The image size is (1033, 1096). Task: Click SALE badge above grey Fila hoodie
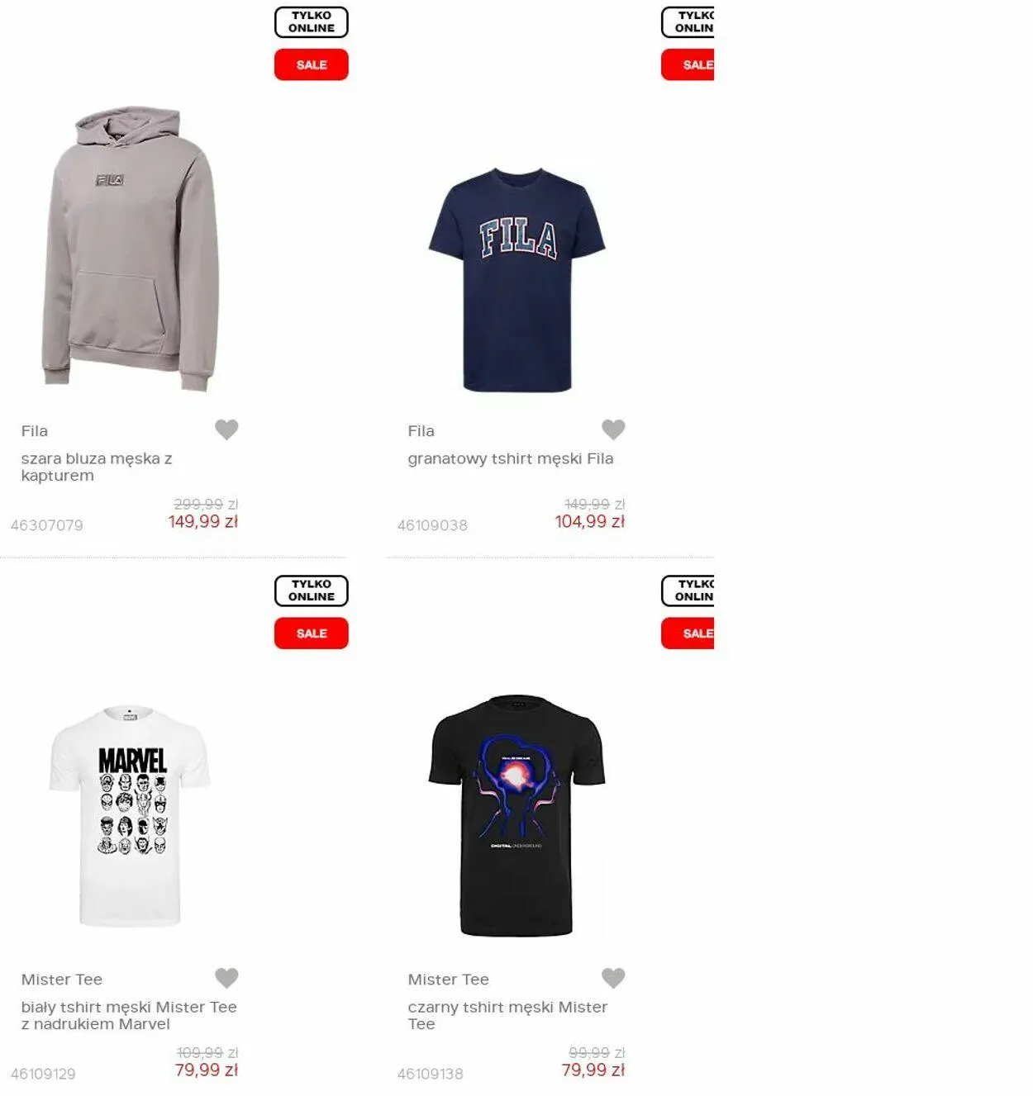312,64
